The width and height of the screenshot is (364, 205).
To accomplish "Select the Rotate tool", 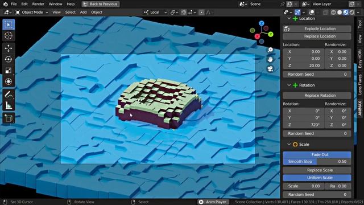I will [9, 59].
